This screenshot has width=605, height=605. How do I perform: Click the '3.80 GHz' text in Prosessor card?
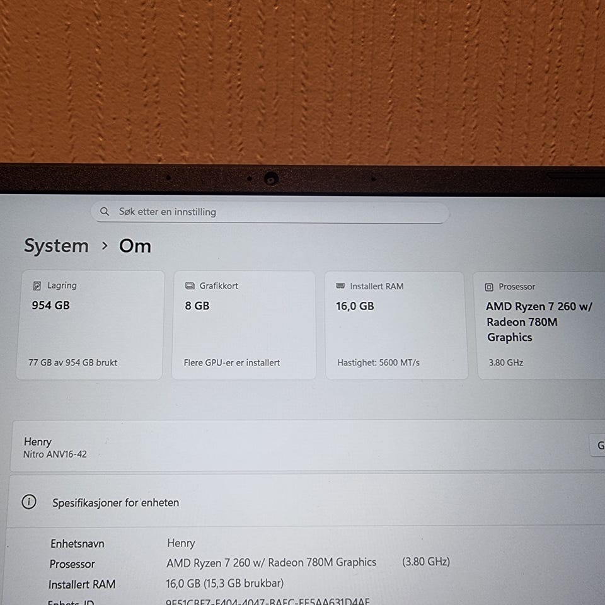pyautogui.click(x=506, y=363)
